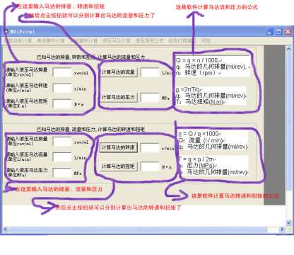Click the horizontal scrollbar left arrow
This screenshot has height=255, width=294.
pos(6,229)
